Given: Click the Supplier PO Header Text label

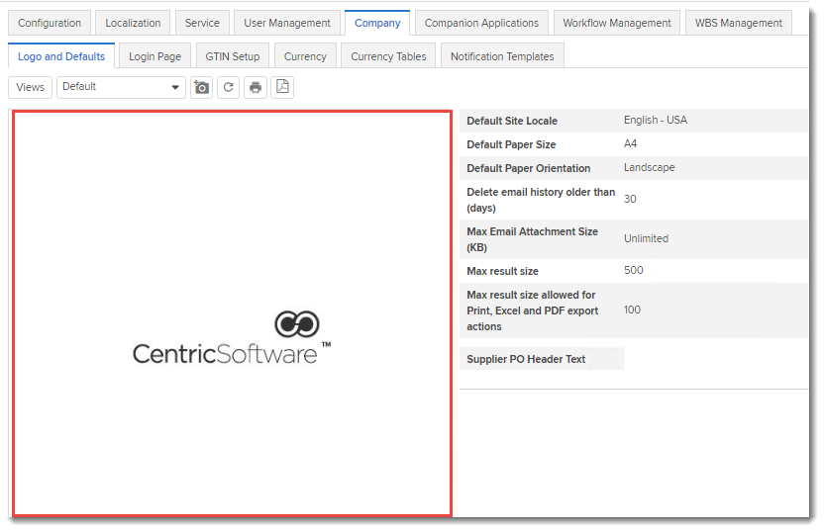Looking at the screenshot, I should click(x=526, y=359).
